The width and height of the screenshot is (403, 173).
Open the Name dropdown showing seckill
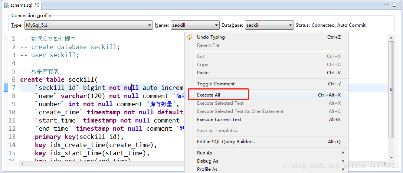195,25
